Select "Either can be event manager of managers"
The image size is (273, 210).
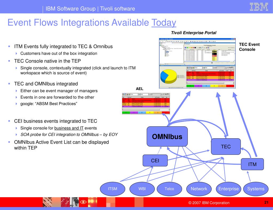(59, 91)
